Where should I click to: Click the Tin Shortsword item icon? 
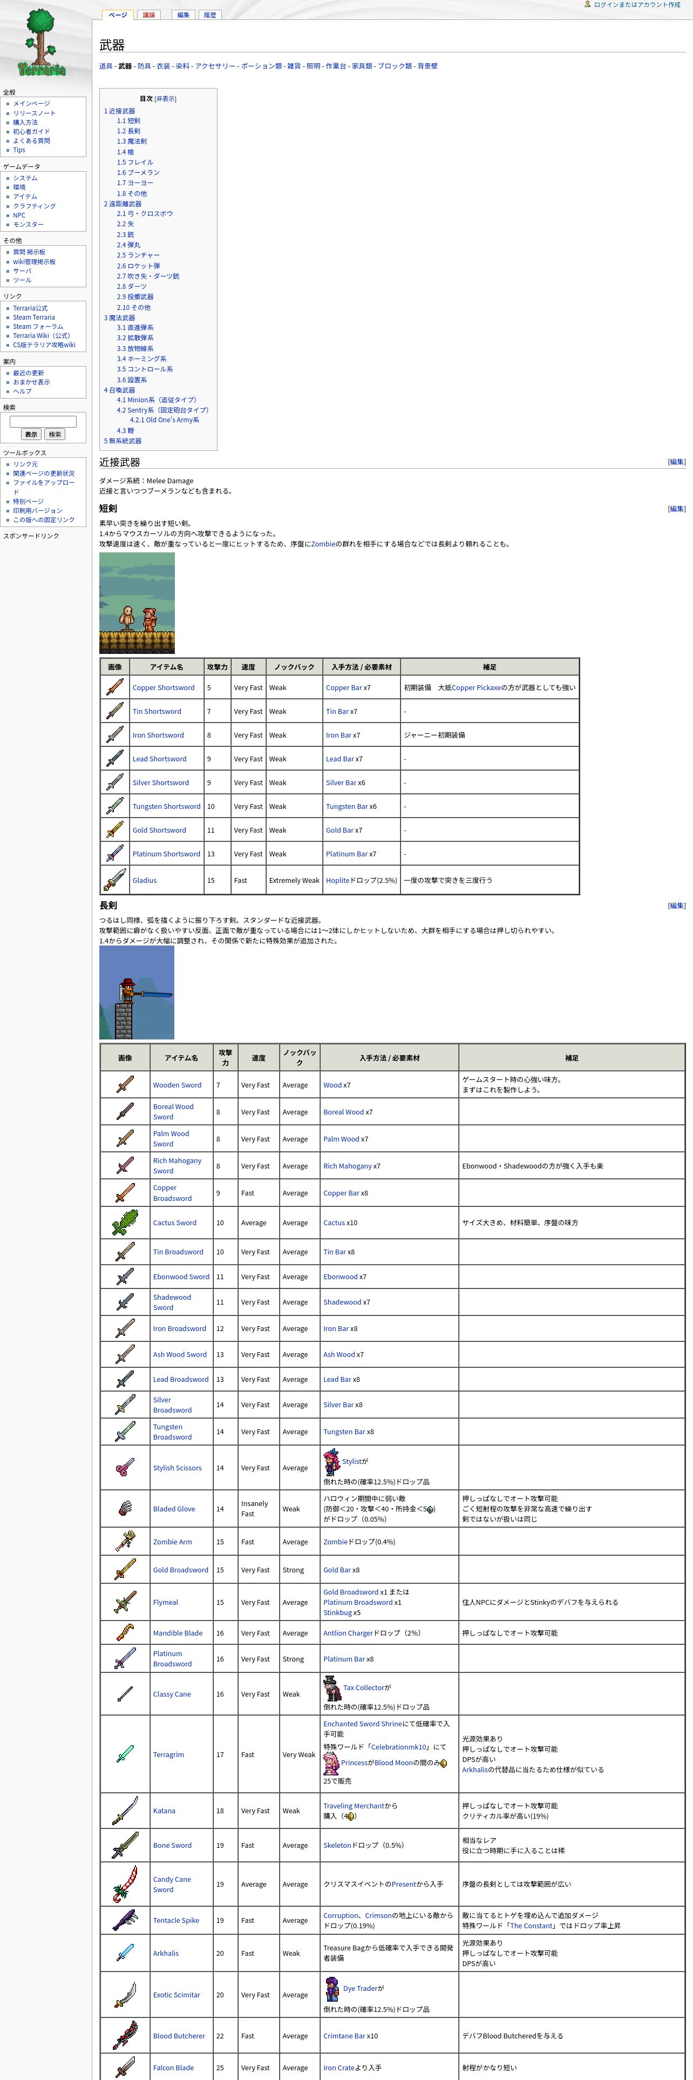pos(114,711)
